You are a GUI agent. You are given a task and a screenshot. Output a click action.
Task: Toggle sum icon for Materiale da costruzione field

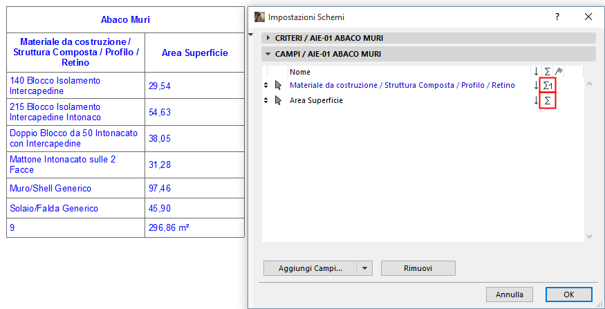point(547,86)
